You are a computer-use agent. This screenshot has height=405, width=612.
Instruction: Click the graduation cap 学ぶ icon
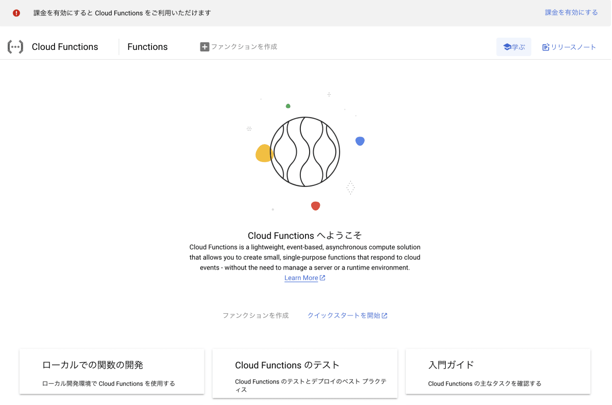point(507,47)
